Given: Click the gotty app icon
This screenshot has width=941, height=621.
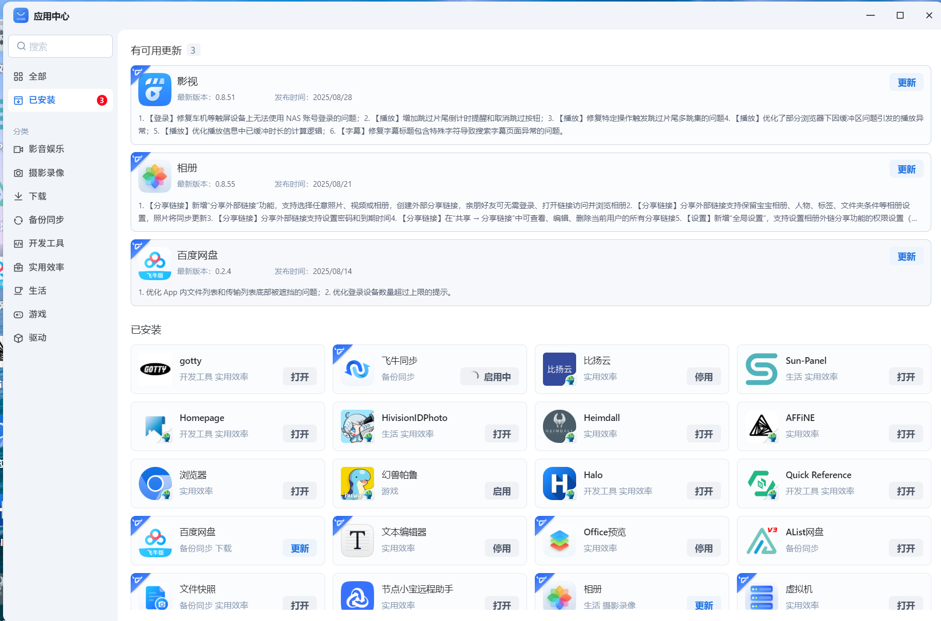Looking at the screenshot, I should coord(155,369).
